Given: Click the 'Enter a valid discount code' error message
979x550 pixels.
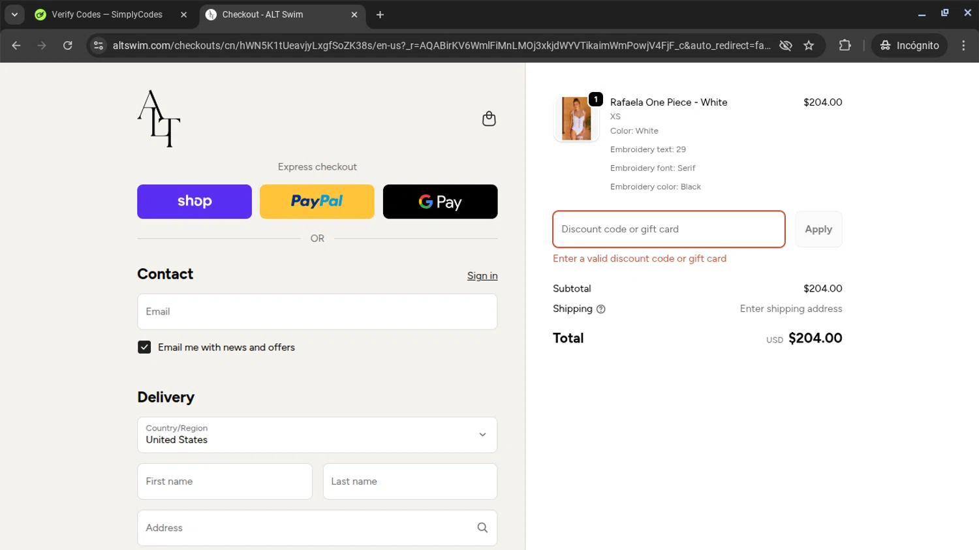Looking at the screenshot, I should pos(640,258).
